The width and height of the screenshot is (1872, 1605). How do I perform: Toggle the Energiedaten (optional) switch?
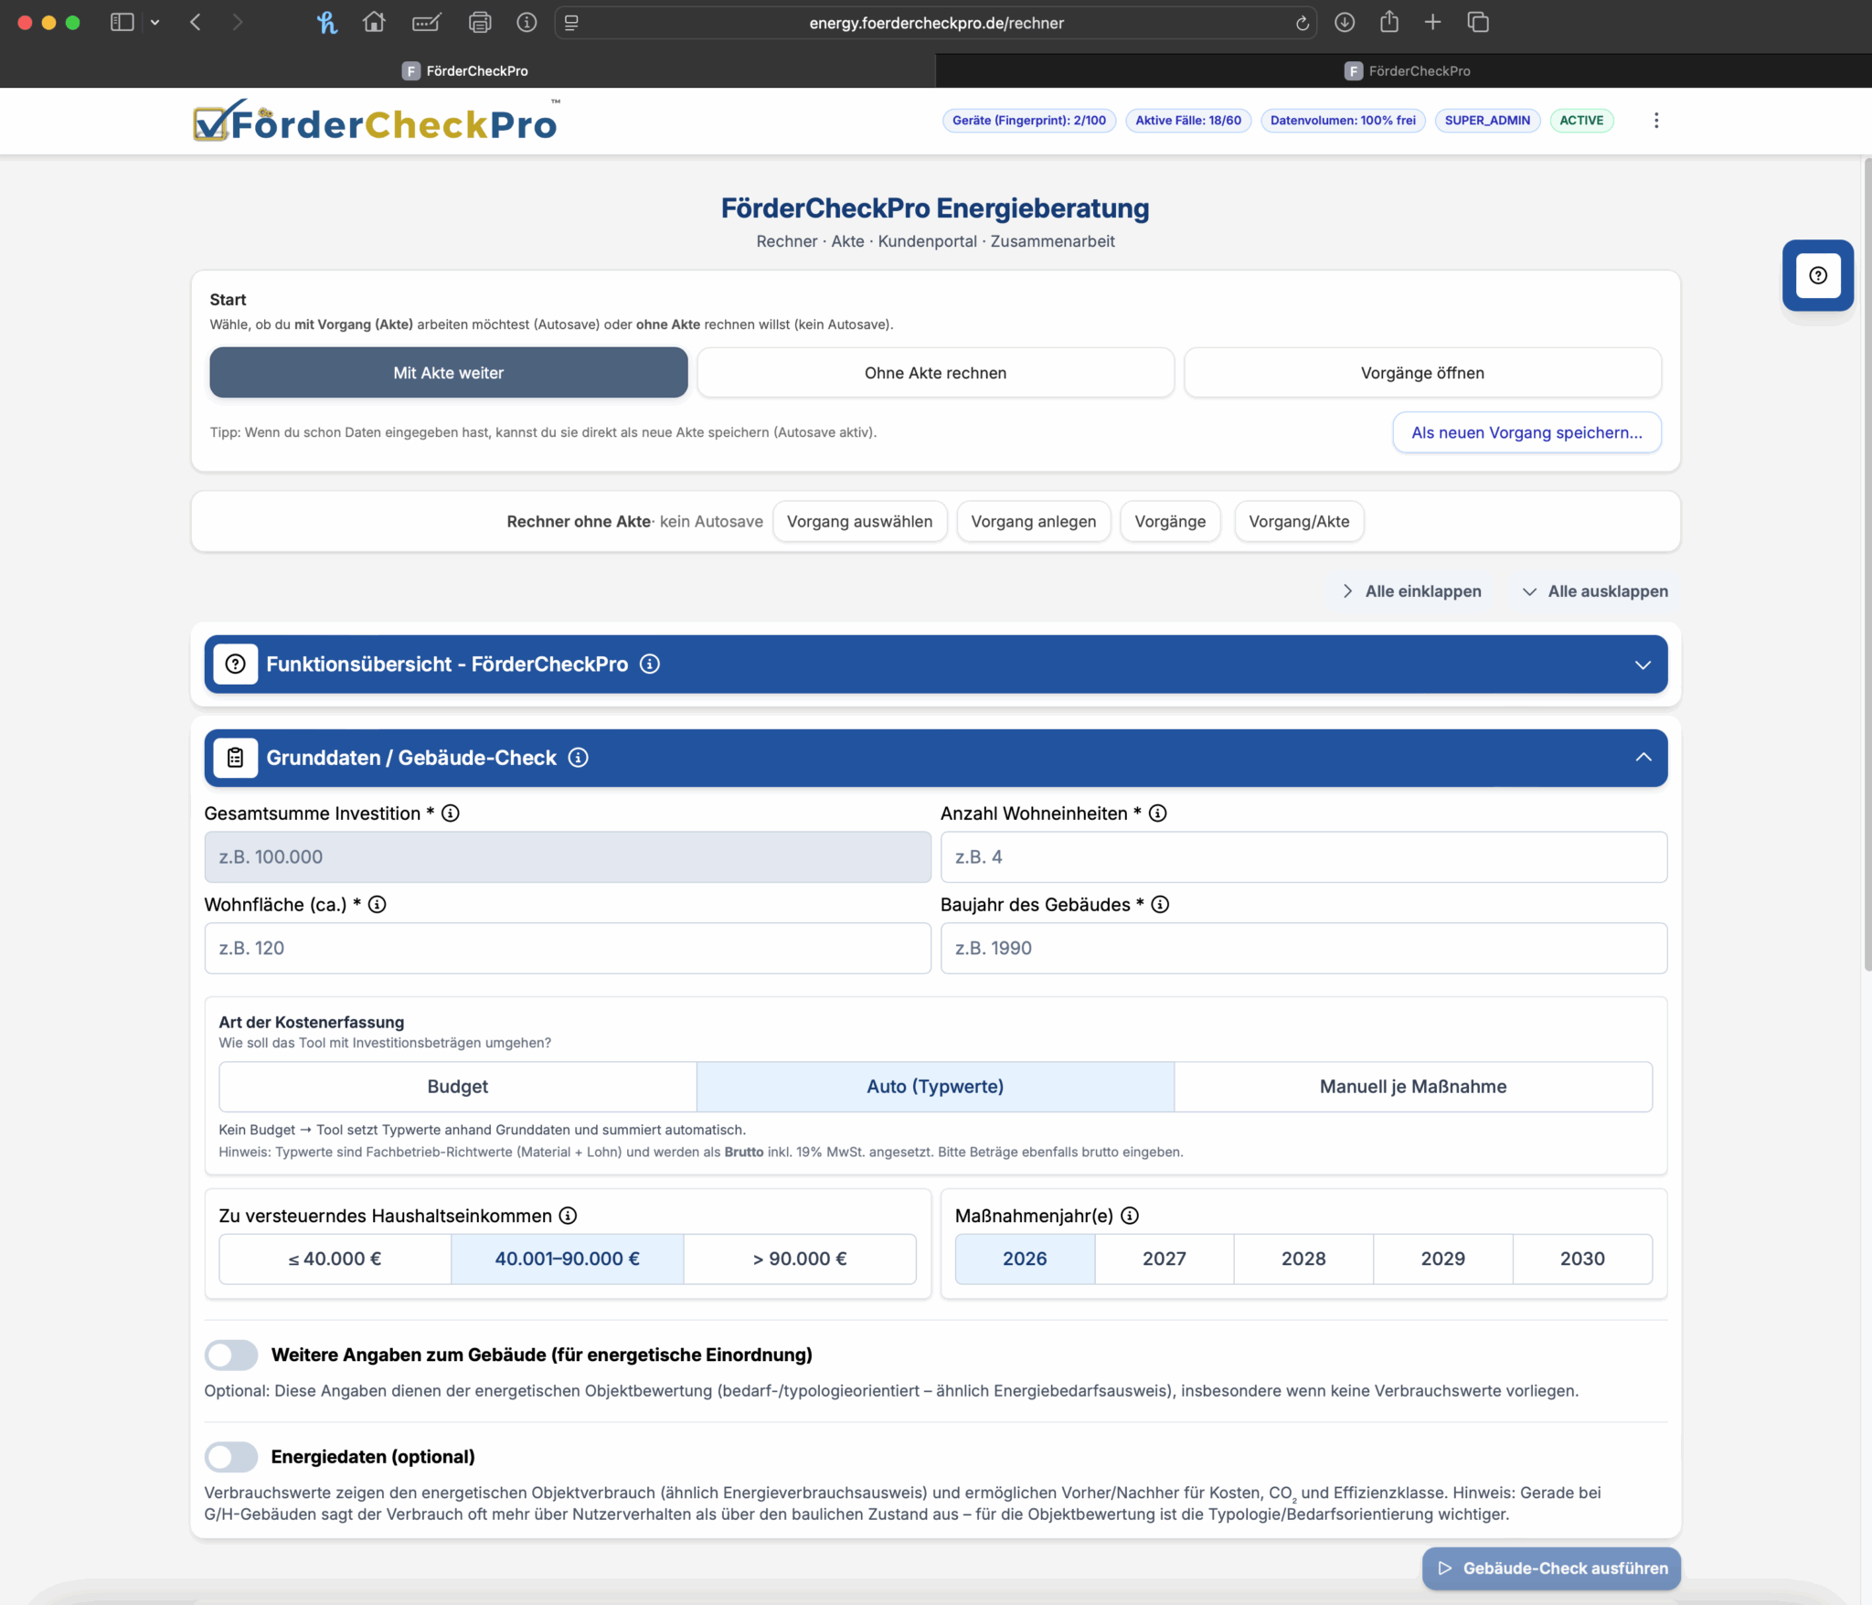[231, 1457]
